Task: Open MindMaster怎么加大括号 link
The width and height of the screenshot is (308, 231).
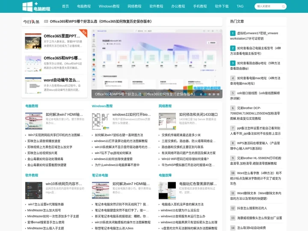Action: pyautogui.click(x=44, y=210)
